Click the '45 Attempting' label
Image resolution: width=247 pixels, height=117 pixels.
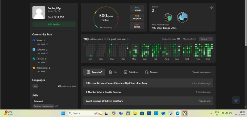pos(106,28)
